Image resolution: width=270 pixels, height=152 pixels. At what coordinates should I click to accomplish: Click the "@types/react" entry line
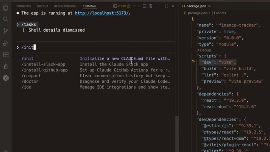tap(234, 132)
